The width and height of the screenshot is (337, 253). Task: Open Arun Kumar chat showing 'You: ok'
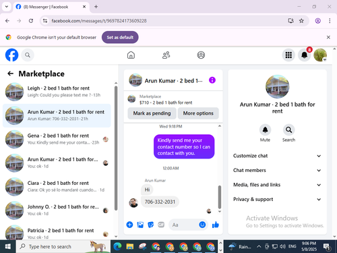[x=57, y=163]
